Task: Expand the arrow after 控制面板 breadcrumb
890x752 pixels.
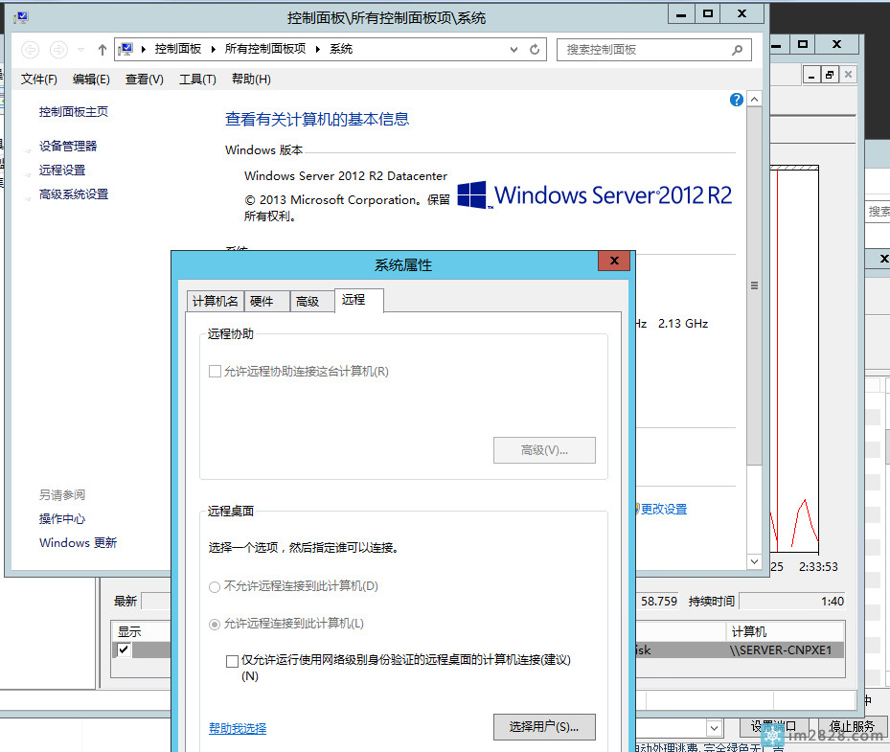Action: coord(214,49)
